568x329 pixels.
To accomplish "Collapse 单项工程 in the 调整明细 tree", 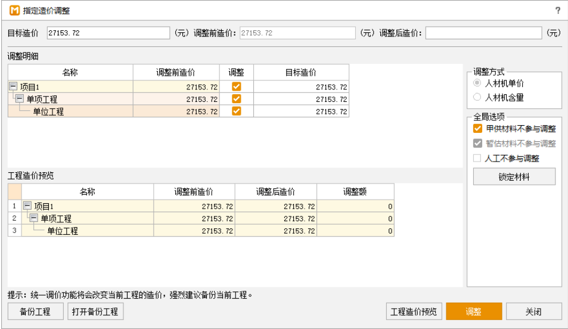I will pyautogui.click(x=20, y=99).
